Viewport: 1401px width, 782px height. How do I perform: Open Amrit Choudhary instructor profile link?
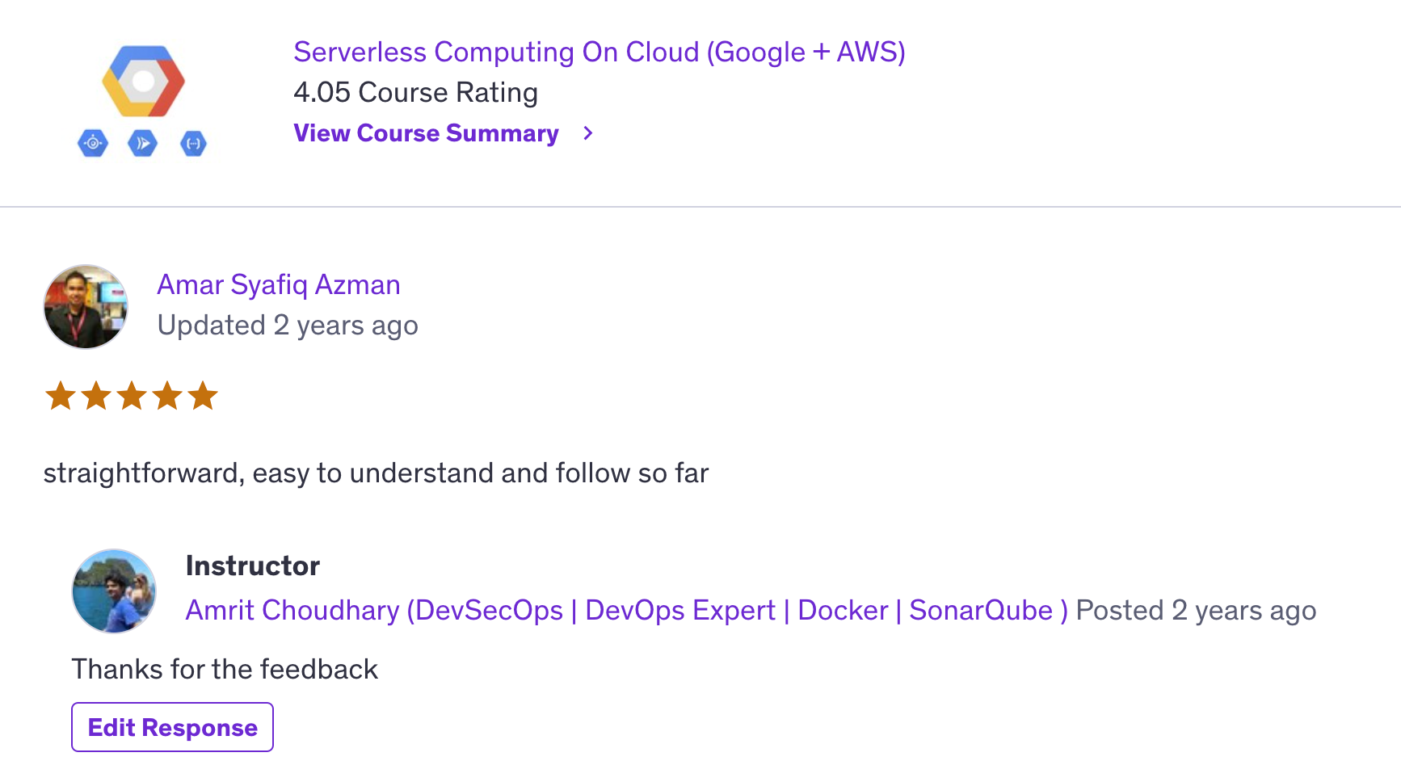point(627,610)
